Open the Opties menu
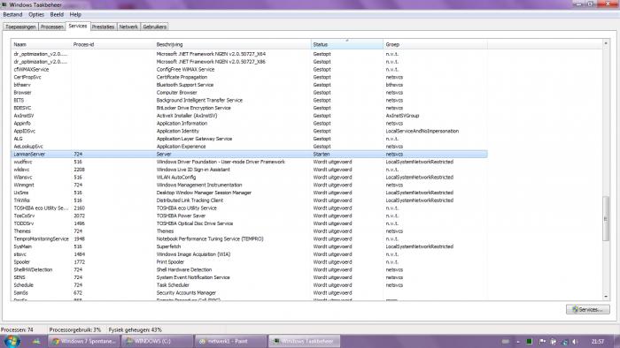Viewport: 620px width, 348px height. pos(36,15)
